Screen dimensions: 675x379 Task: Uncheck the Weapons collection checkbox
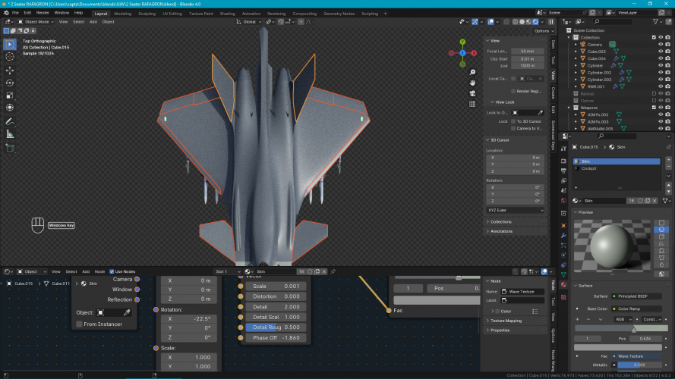[654, 108]
